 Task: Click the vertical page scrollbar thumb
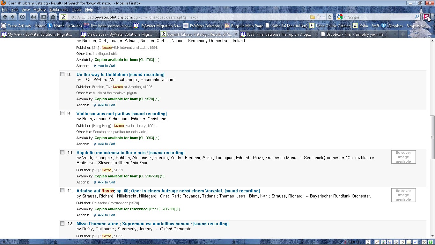tap(432, 137)
